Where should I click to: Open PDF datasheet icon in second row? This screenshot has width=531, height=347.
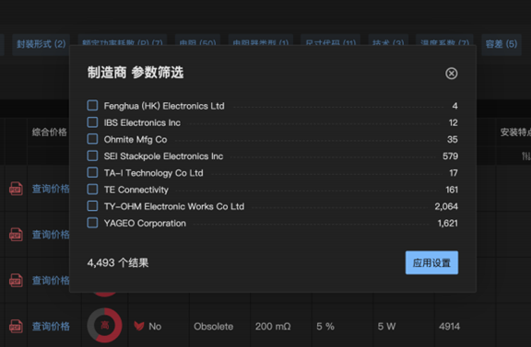tap(16, 235)
